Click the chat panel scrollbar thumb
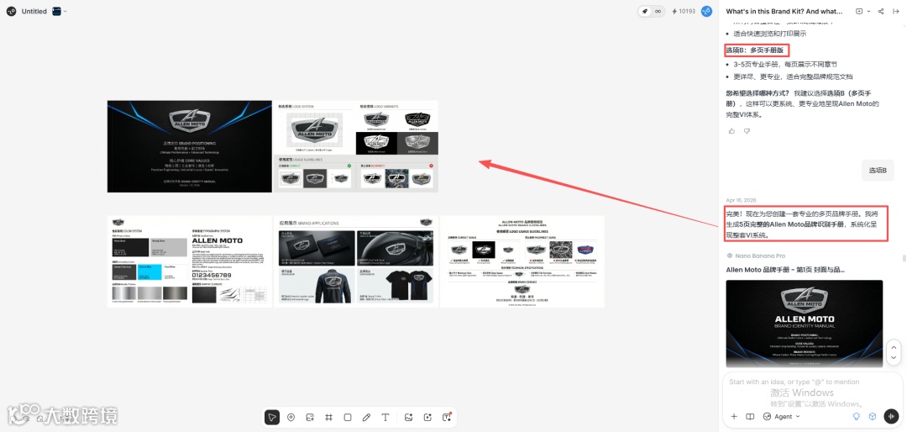This screenshot has height=432, width=907. click(904, 258)
